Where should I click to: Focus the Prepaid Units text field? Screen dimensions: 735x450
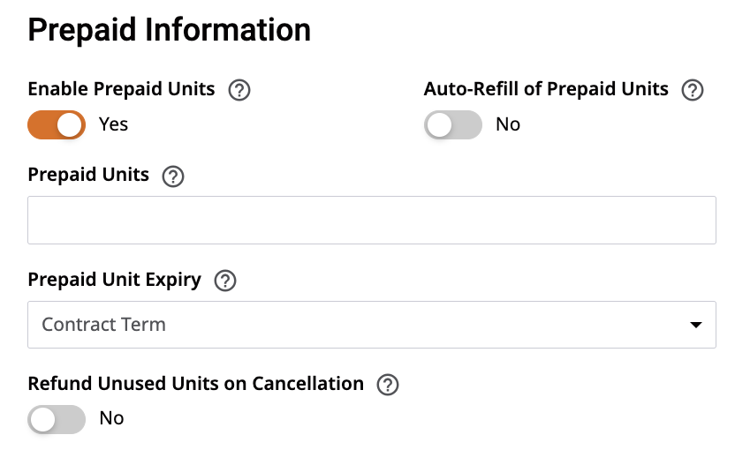click(372, 220)
